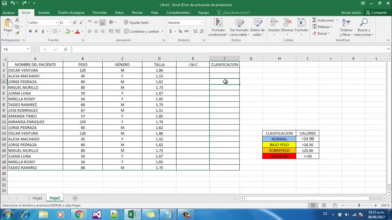Click the Name Box showing F4
This screenshot has width=392, height=220.
(16, 49)
